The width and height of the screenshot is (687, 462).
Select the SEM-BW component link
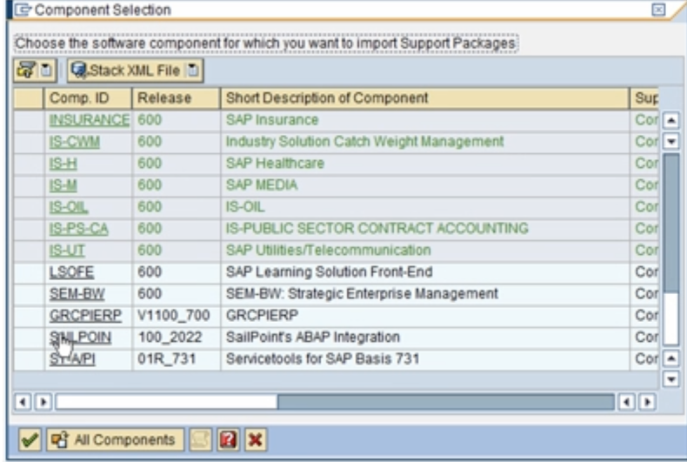[77, 294]
